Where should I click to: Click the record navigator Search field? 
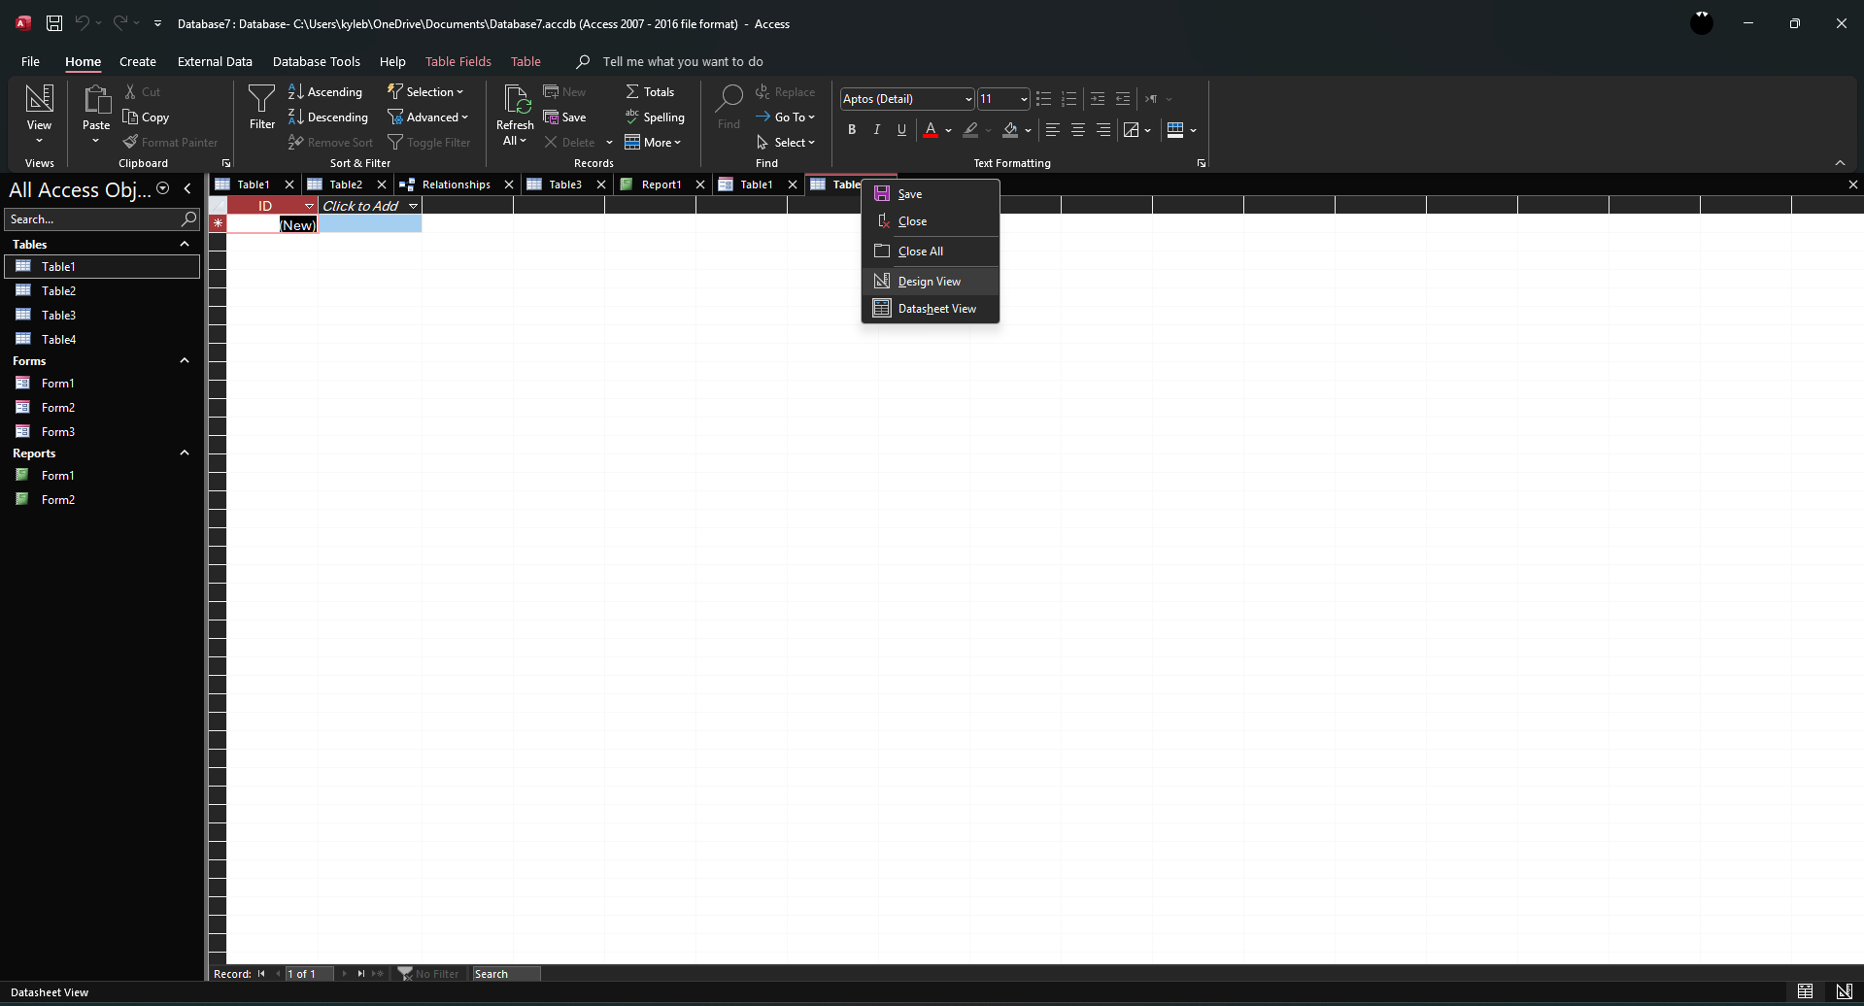click(505, 974)
